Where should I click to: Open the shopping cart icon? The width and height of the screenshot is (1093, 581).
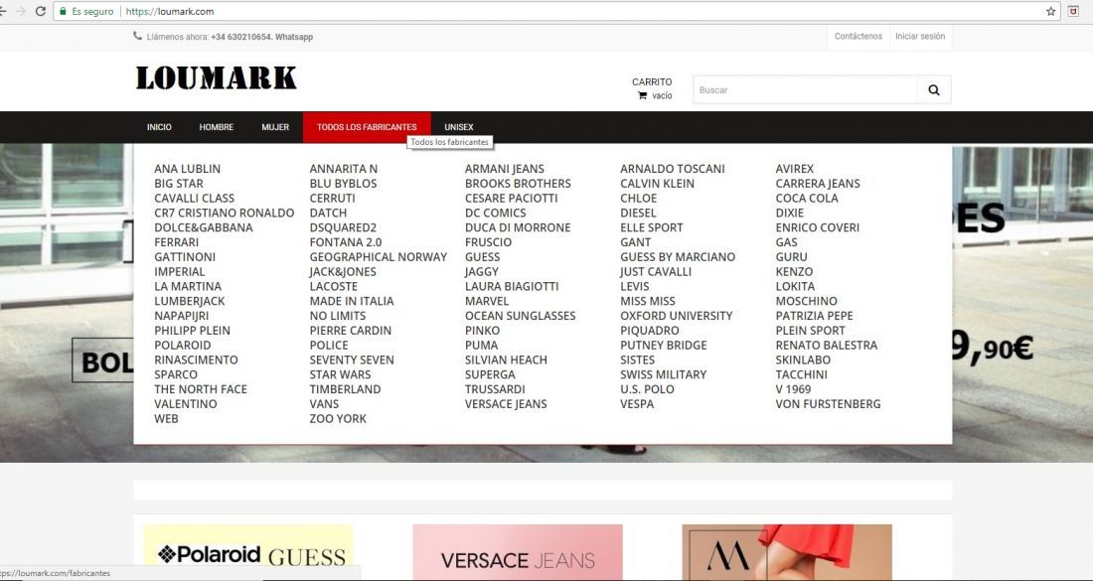643,95
